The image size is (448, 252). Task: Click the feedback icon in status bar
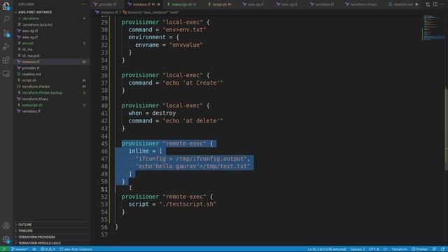click(434, 249)
